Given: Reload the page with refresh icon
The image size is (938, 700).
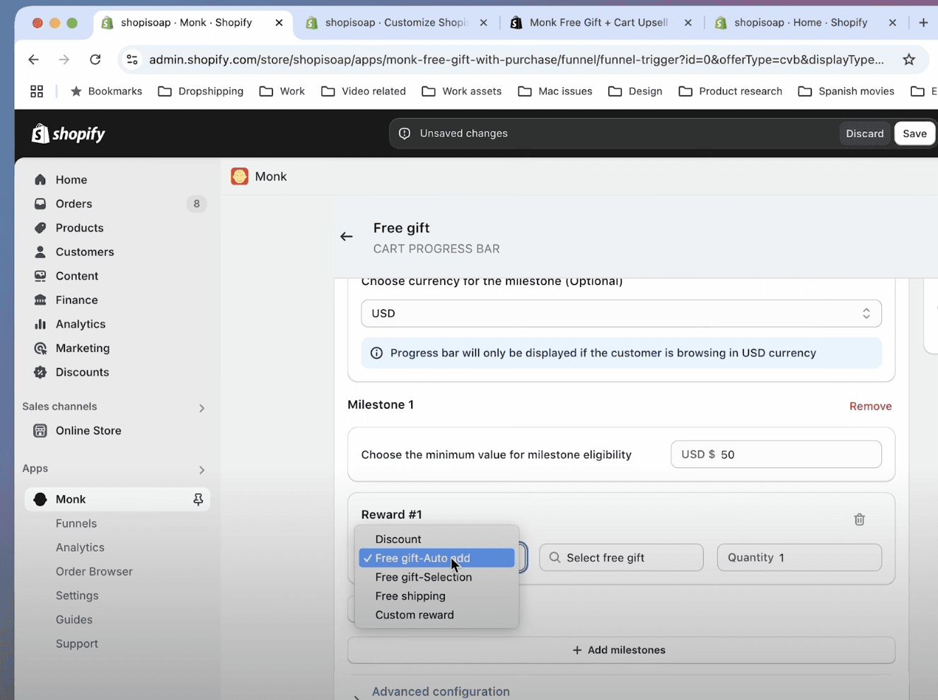Looking at the screenshot, I should point(95,59).
